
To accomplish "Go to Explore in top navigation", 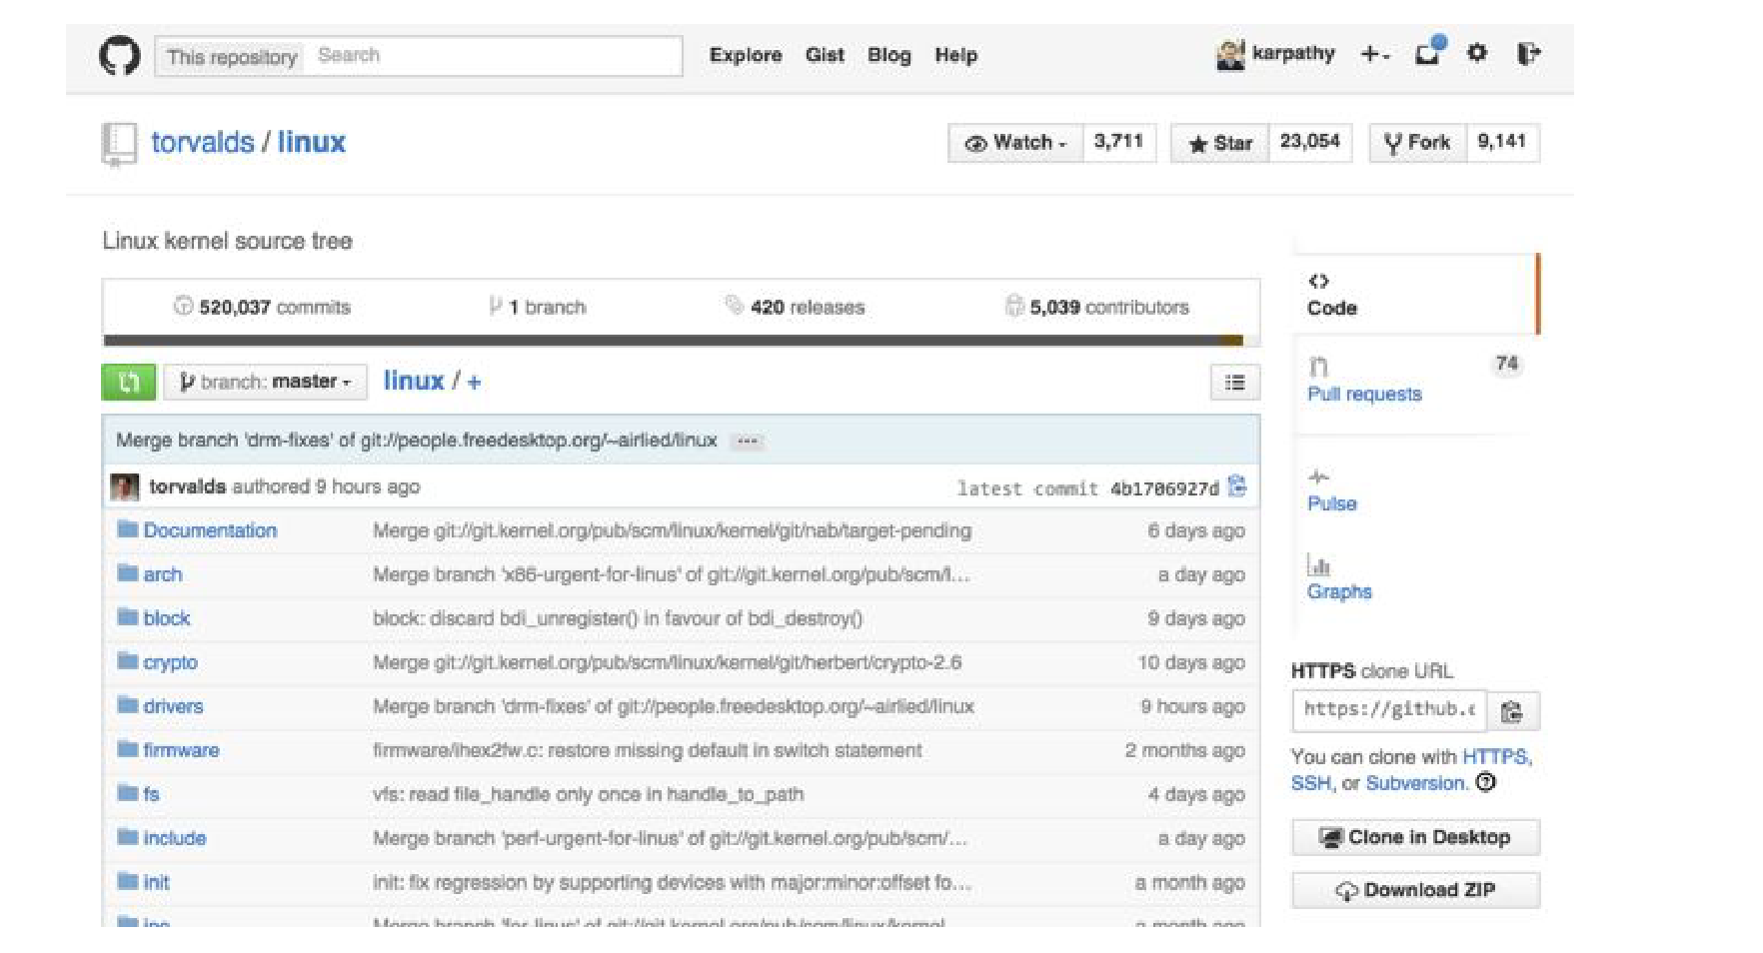I will click(x=745, y=55).
